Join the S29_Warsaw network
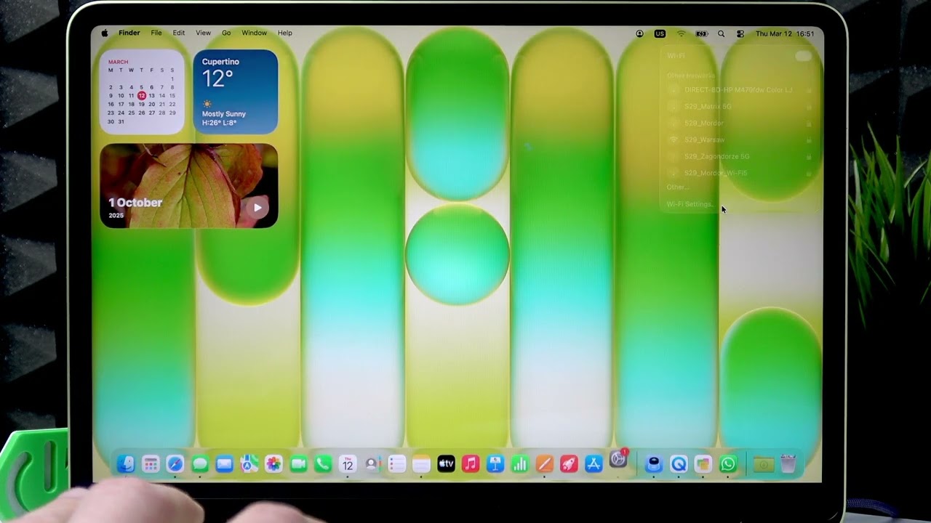The width and height of the screenshot is (931, 523). (740, 139)
